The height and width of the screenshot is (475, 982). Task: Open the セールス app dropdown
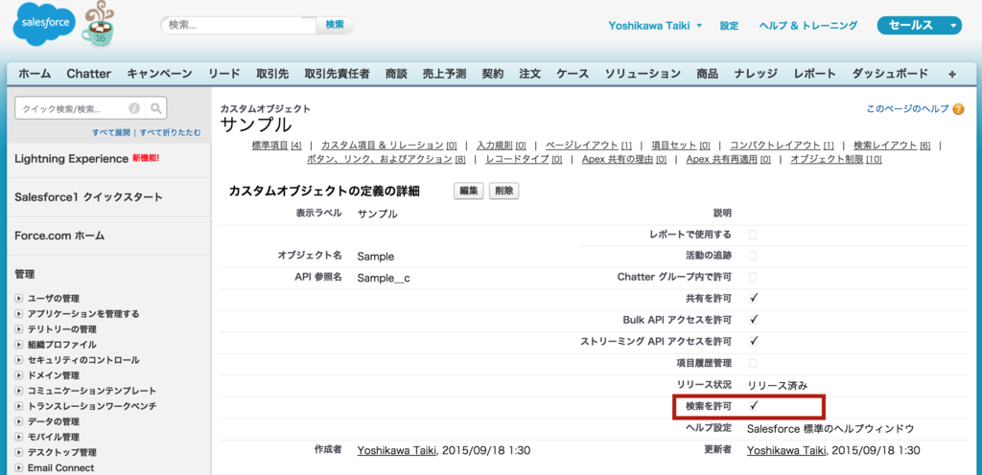[919, 26]
